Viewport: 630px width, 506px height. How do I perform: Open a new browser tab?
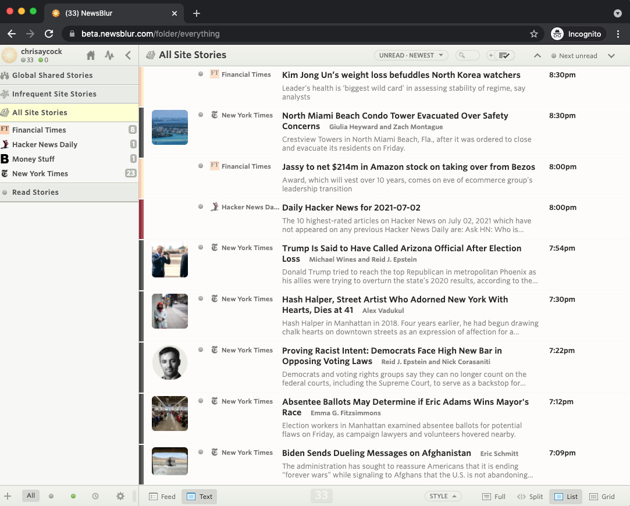coord(197,13)
